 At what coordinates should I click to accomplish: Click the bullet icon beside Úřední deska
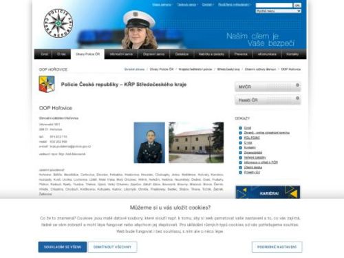[240, 167]
